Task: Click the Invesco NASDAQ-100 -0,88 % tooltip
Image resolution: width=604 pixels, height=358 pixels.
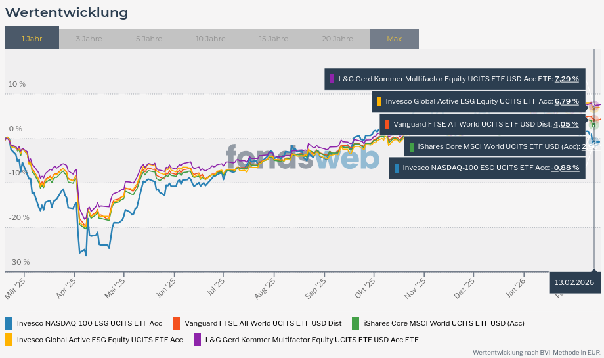Action: coord(487,168)
